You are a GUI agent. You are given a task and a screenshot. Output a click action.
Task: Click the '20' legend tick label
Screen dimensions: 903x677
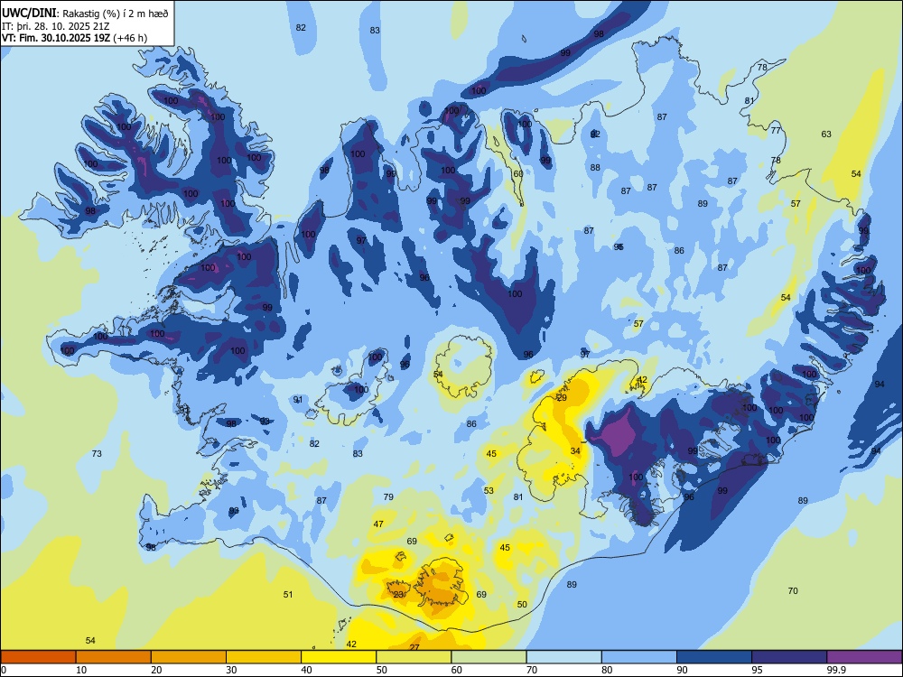156,670
